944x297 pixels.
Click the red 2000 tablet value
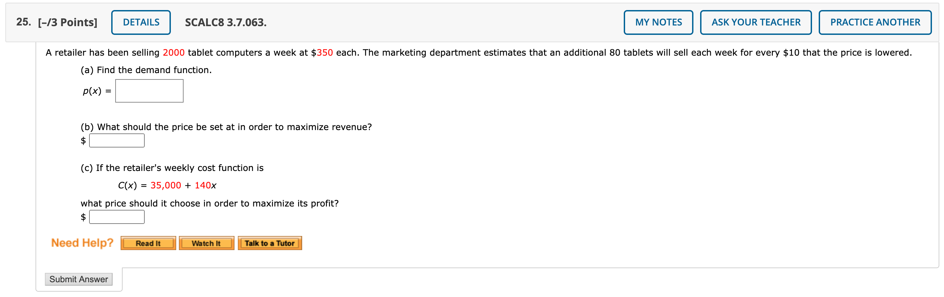(173, 53)
